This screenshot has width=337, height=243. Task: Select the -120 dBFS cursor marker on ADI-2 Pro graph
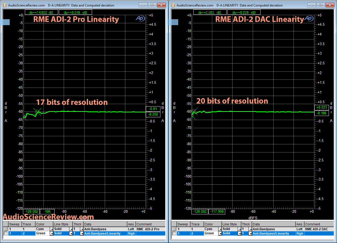[24, 117]
